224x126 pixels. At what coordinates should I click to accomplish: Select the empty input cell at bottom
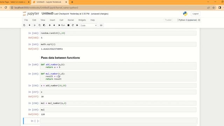coord(118,121)
